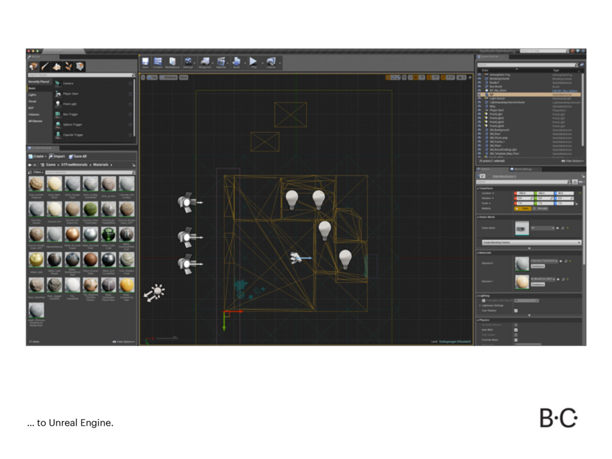
Task: Click the content browser back arrow
Action: click(x=30, y=165)
